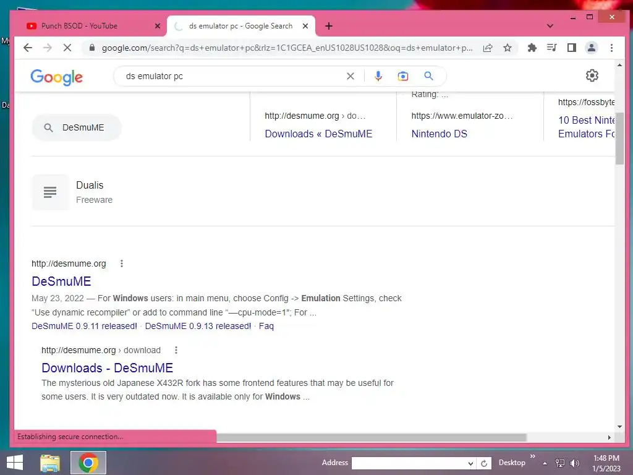Open a new Chrome tab
Image resolution: width=633 pixels, height=475 pixels.
coord(329,26)
